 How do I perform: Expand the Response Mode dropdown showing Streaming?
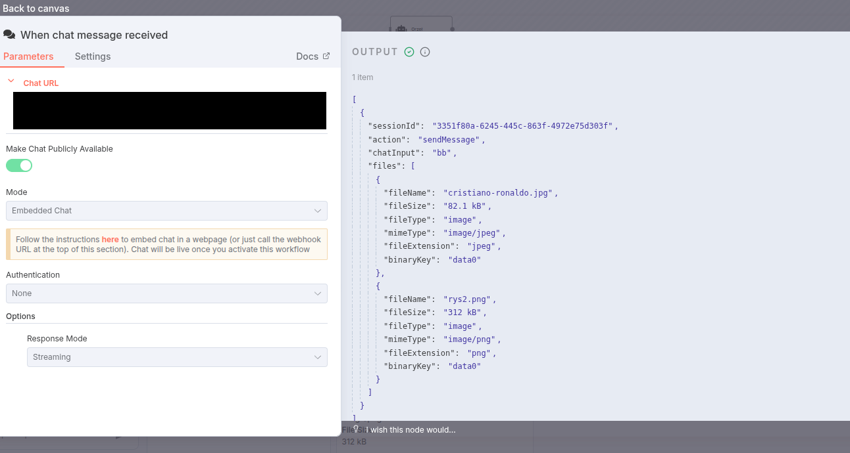tap(177, 357)
